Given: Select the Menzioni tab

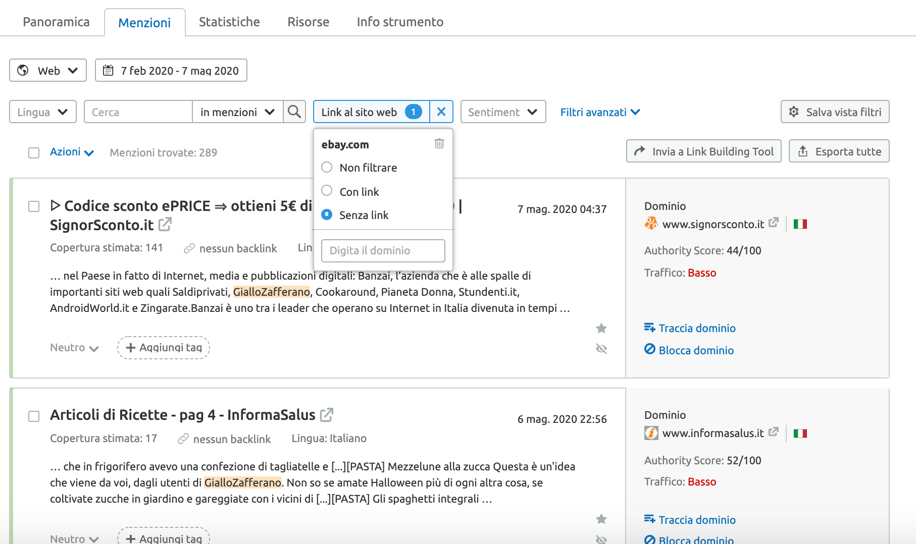Looking at the screenshot, I should point(144,23).
